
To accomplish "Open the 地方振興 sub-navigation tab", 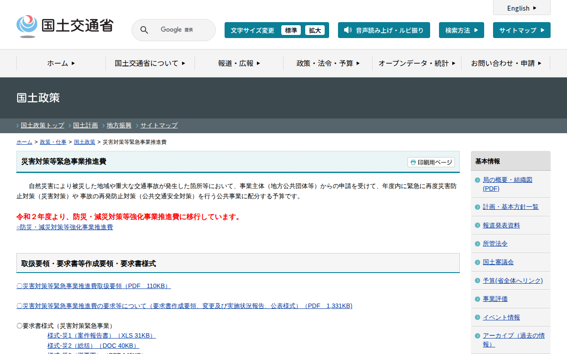I will [x=119, y=125].
